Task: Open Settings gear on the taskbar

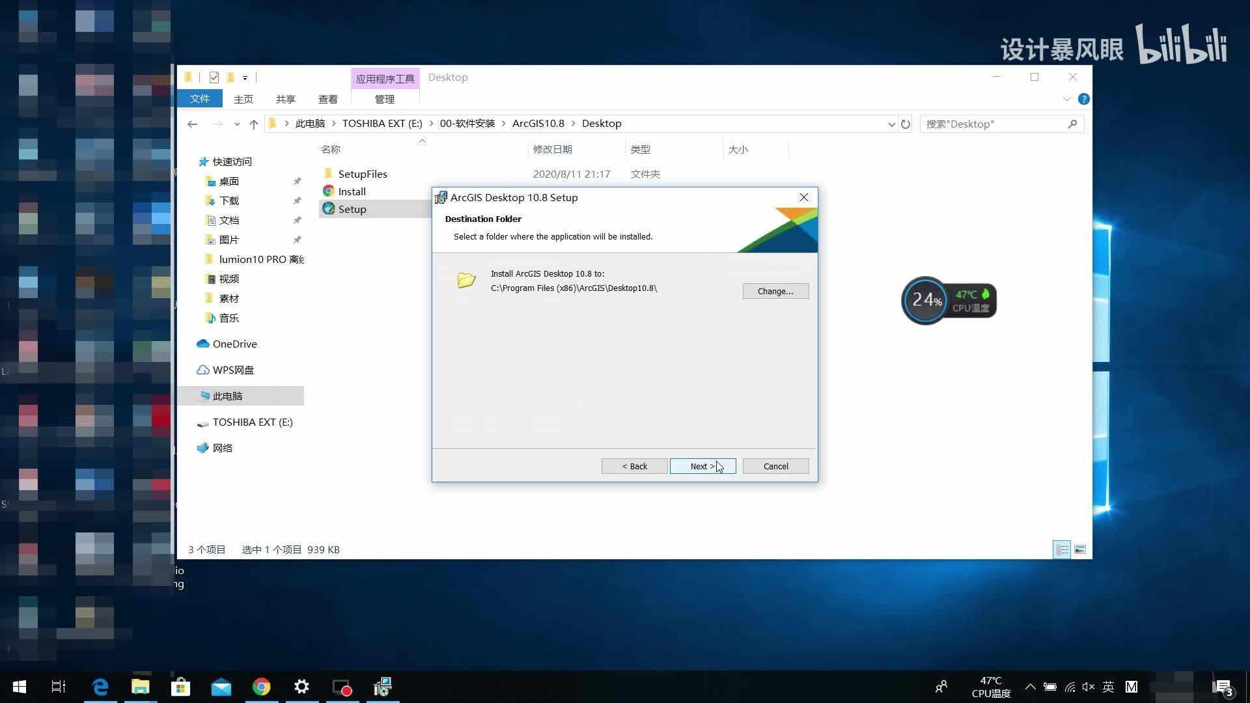Action: (301, 687)
